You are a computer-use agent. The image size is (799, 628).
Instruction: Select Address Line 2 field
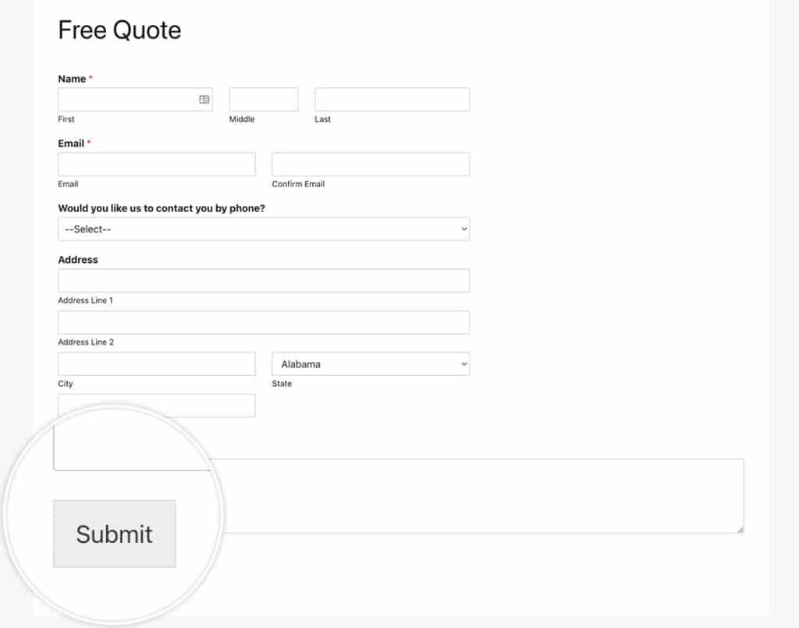coord(264,322)
